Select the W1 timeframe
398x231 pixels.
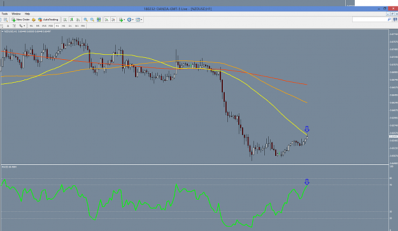tap(76, 25)
